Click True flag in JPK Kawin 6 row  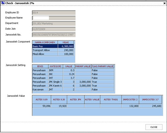[x=103, y=86]
